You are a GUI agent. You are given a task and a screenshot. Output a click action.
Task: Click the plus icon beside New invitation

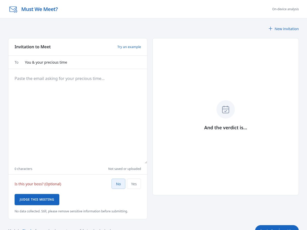270,29
